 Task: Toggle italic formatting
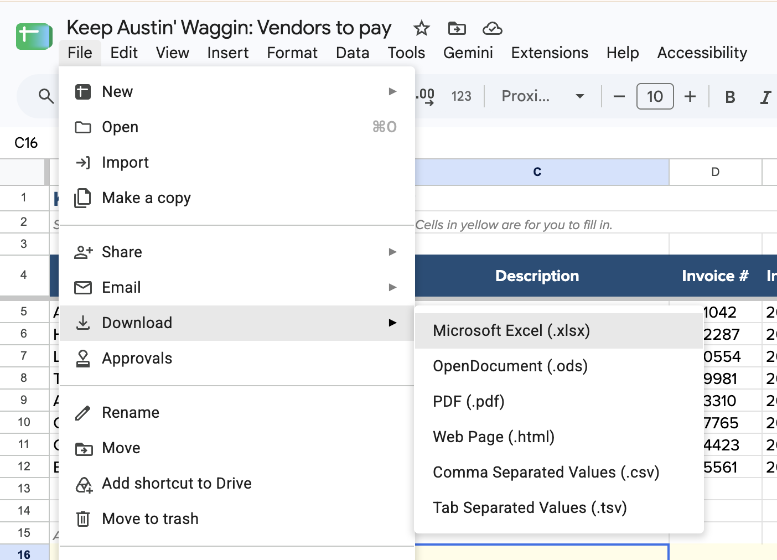coord(765,97)
